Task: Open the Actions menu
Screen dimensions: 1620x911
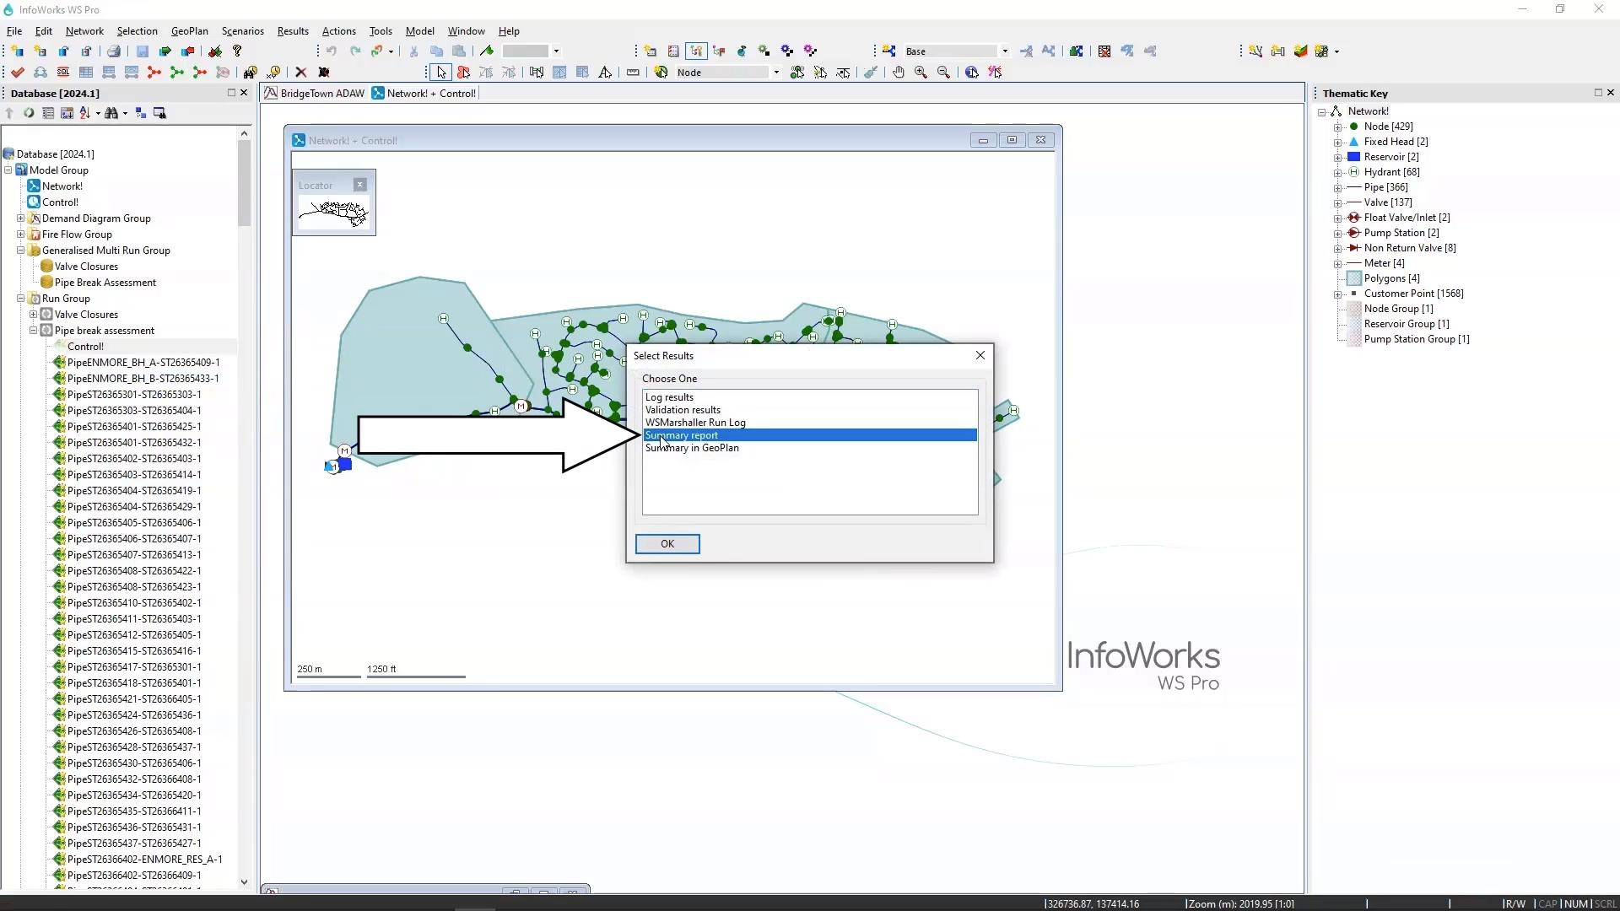Action: [338, 31]
